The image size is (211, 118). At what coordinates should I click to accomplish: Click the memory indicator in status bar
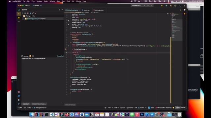coord(180,108)
